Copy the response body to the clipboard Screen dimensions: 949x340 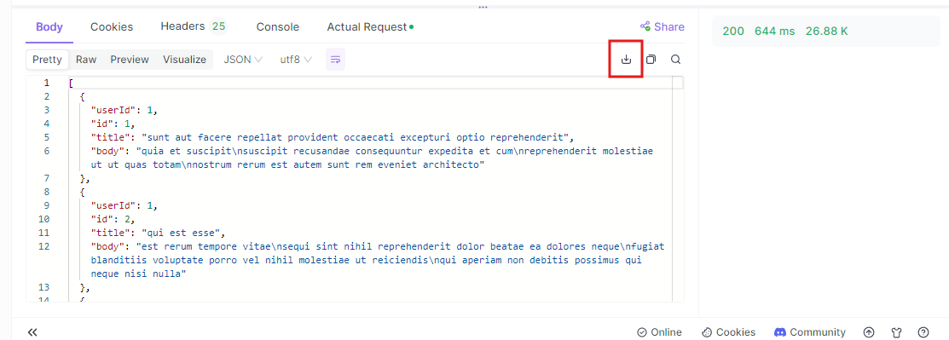pyautogui.click(x=651, y=60)
